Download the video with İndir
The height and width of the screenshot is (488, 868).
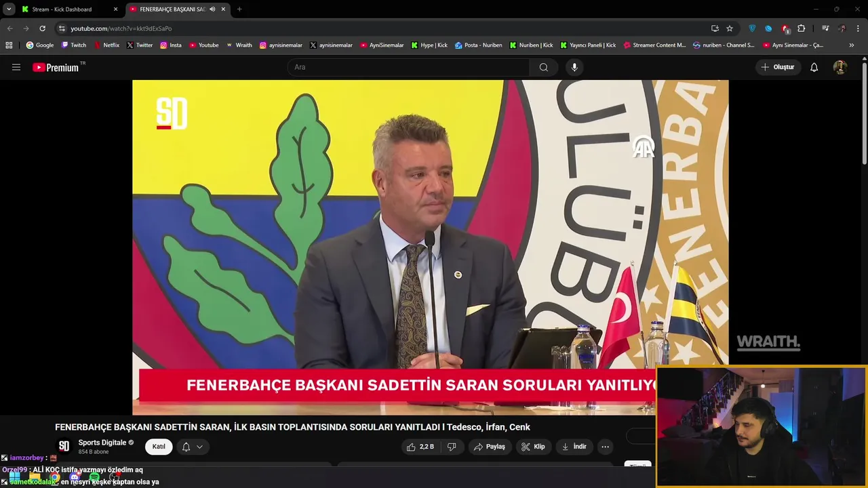pos(574,447)
